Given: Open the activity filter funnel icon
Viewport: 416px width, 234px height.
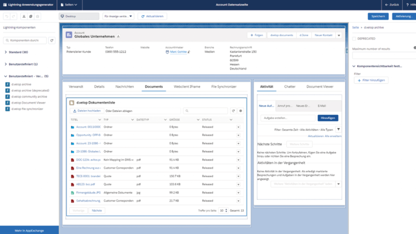Looking at the screenshot, I should coord(338,130).
